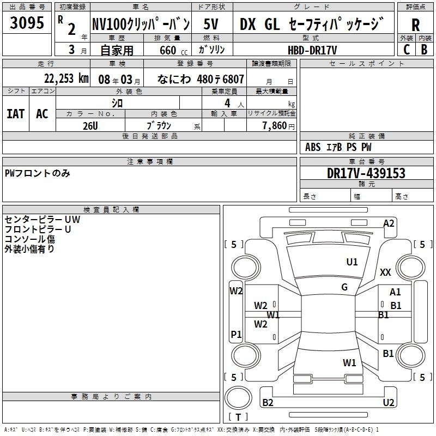Click damage mark A2 on front bumper
436x436 pixels.
tap(389, 223)
